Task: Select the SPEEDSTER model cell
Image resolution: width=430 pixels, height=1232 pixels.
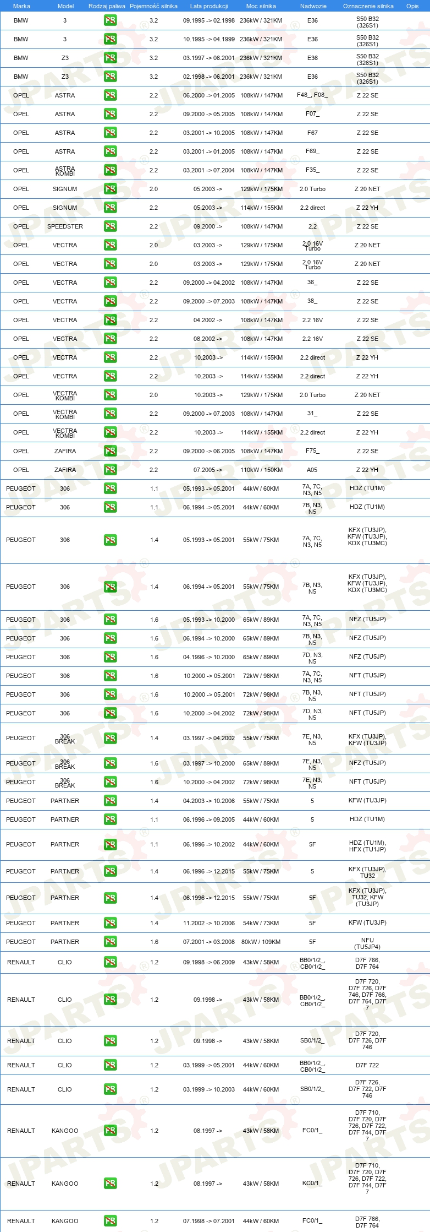Action: [65, 226]
